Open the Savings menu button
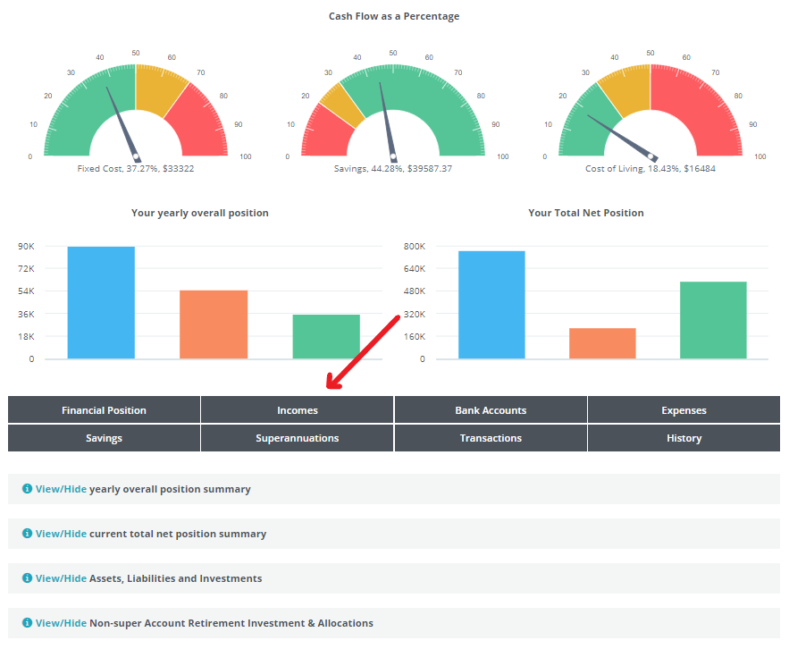 coord(104,438)
